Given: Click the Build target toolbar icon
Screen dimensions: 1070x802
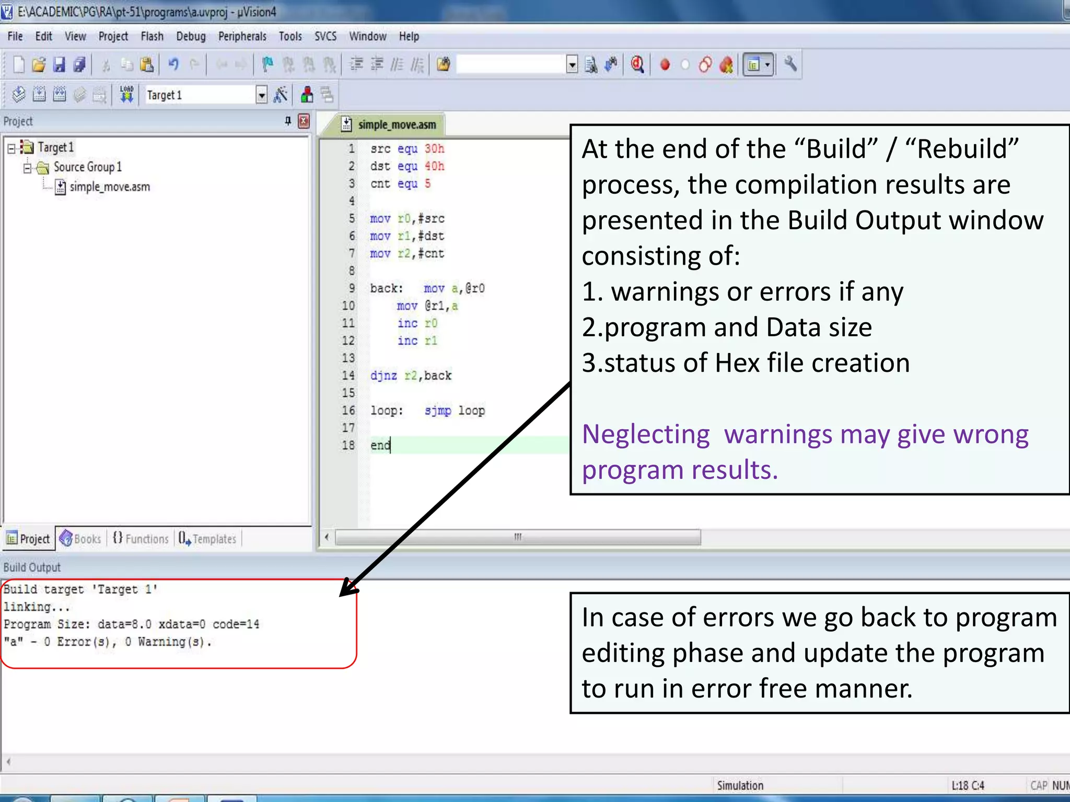Looking at the screenshot, I should (x=39, y=95).
